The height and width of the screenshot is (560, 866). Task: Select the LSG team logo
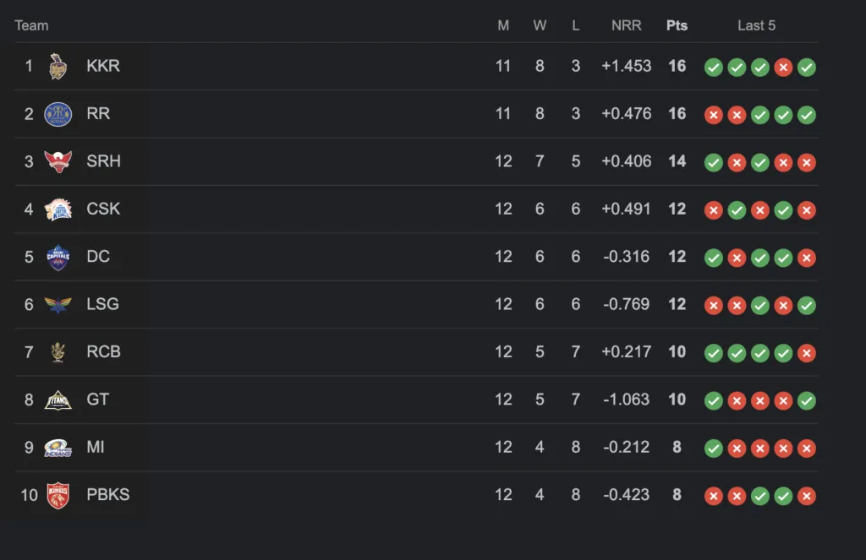(58, 305)
